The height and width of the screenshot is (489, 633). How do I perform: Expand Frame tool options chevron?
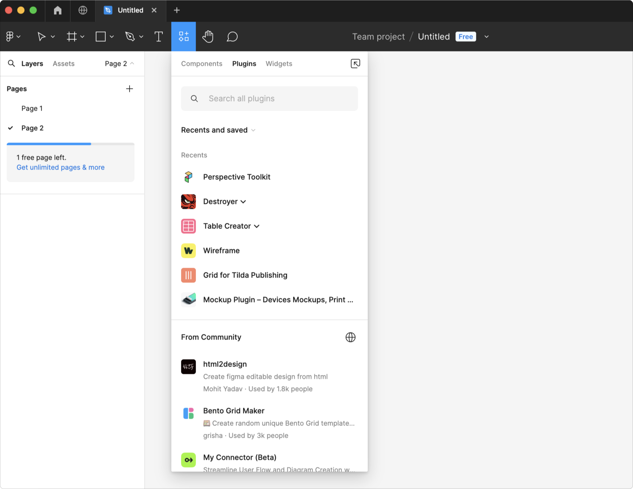pyautogui.click(x=82, y=37)
